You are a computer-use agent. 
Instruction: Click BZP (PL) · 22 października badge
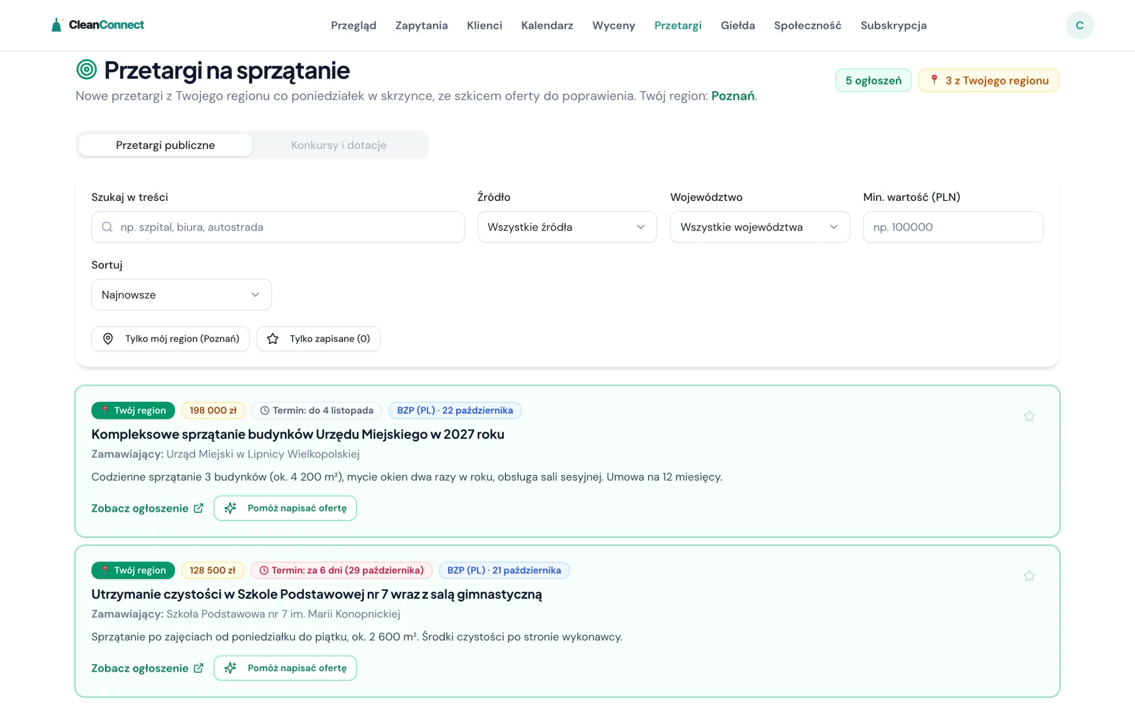tap(455, 411)
